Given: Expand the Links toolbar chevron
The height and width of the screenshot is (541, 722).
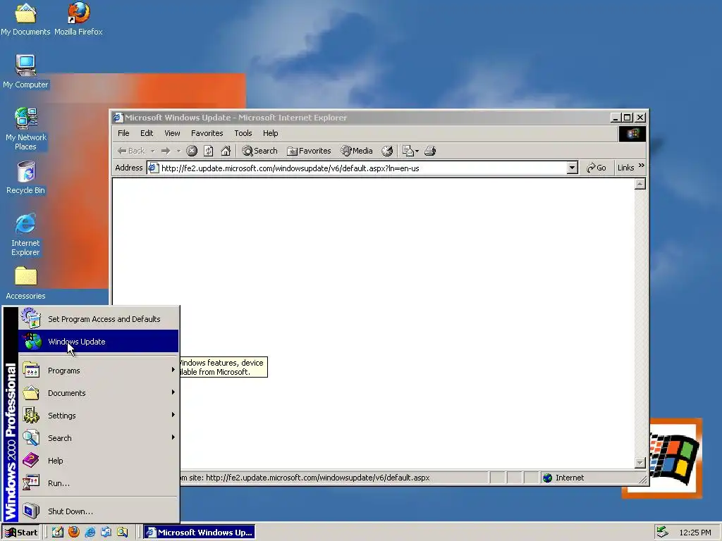Looking at the screenshot, I should 642,166.
